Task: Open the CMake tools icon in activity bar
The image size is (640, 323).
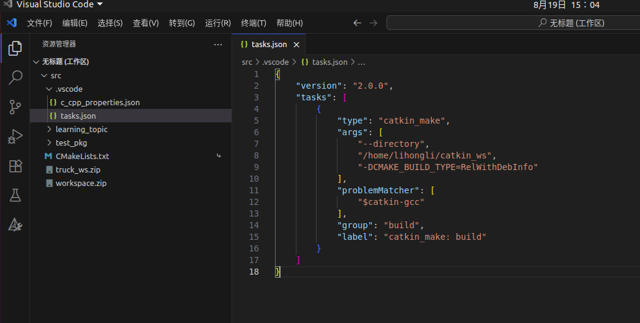Action: click(x=15, y=225)
